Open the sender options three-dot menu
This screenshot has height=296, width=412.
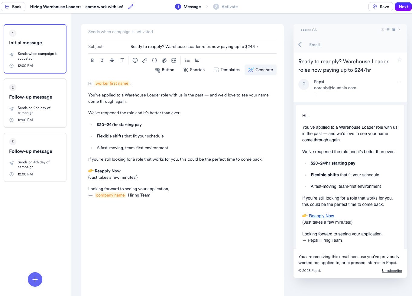point(399,82)
